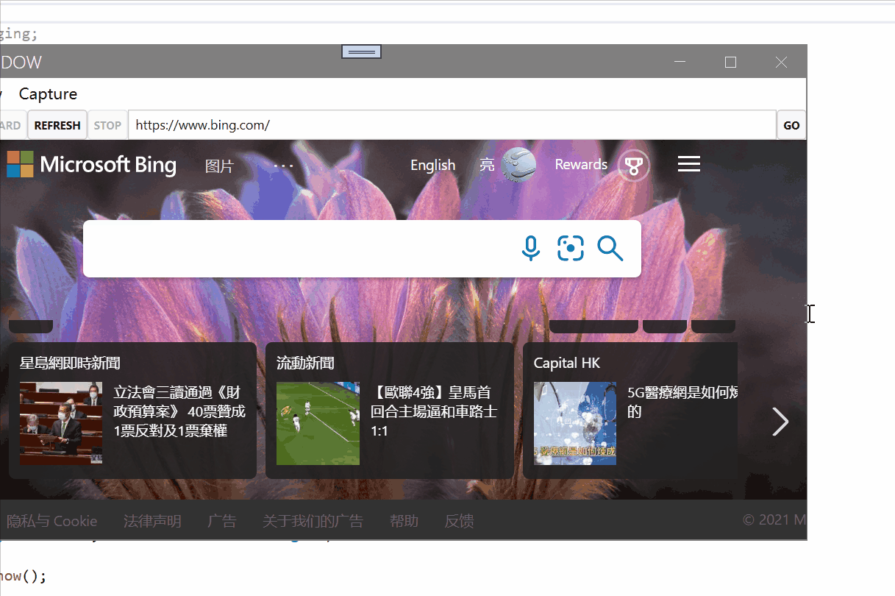Show more links via three dots

click(x=283, y=166)
